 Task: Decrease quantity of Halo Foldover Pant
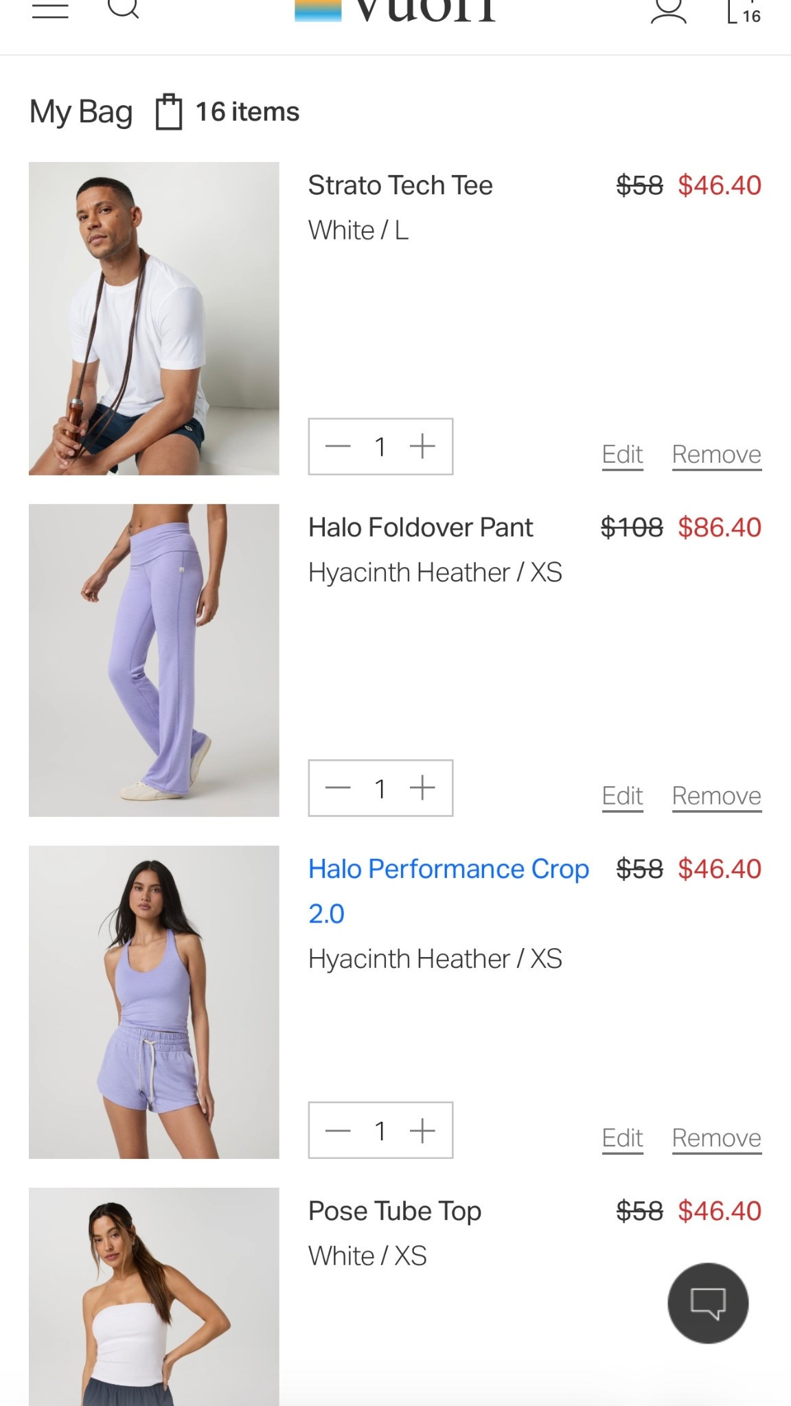[338, 788]
